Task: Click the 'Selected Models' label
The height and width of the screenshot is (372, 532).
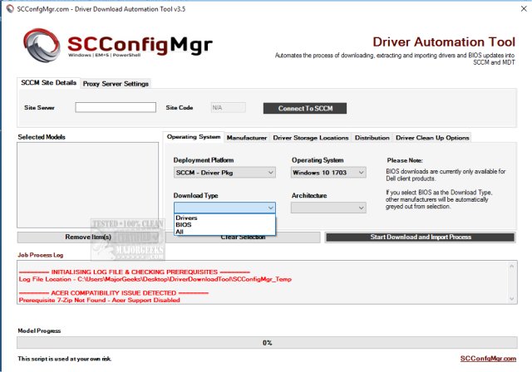Action: (42, 137)
